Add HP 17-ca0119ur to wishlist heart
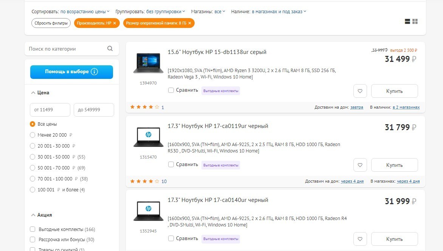The width and height of the screenshot is (443, 251). [360, 165]
